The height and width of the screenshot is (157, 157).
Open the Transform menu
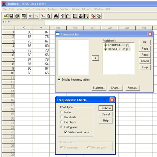[39, 9]
